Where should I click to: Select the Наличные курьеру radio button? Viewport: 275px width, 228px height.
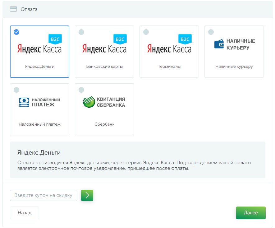(x=211, y=32)
